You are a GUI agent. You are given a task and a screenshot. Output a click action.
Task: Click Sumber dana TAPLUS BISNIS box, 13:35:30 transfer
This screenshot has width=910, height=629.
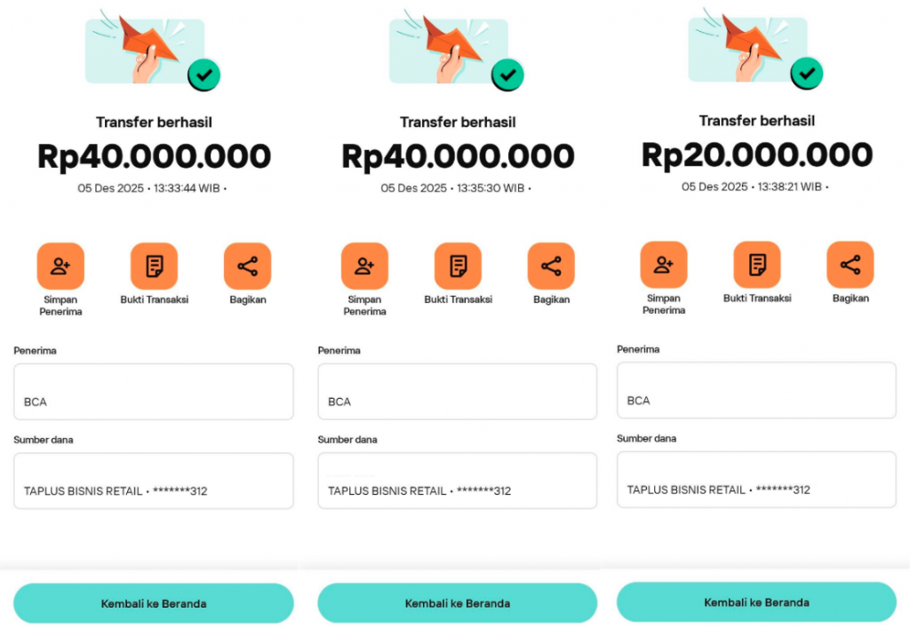(457, 481)
